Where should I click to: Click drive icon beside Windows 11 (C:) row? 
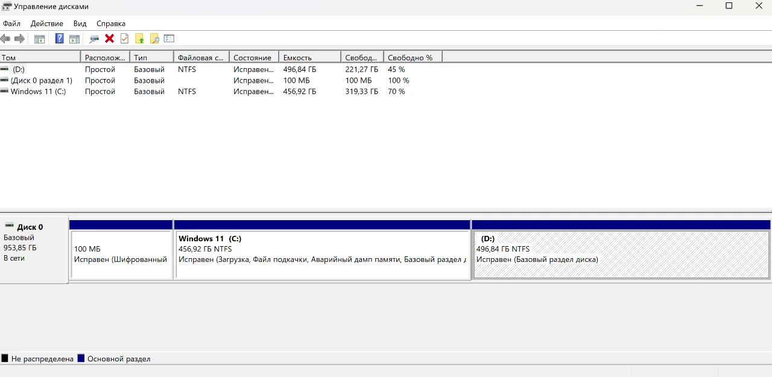coord(5,92)
